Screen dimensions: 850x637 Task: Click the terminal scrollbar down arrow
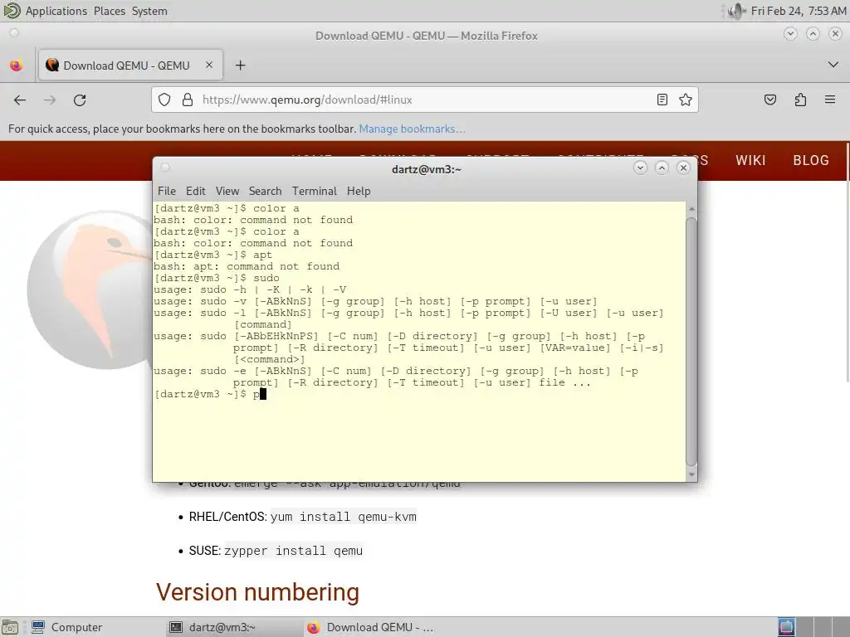(691, 475)
